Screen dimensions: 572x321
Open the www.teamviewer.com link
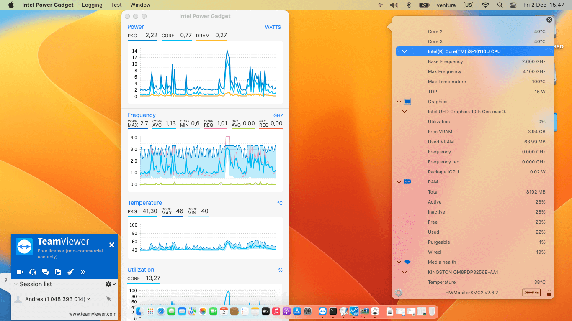pos(93,314)
